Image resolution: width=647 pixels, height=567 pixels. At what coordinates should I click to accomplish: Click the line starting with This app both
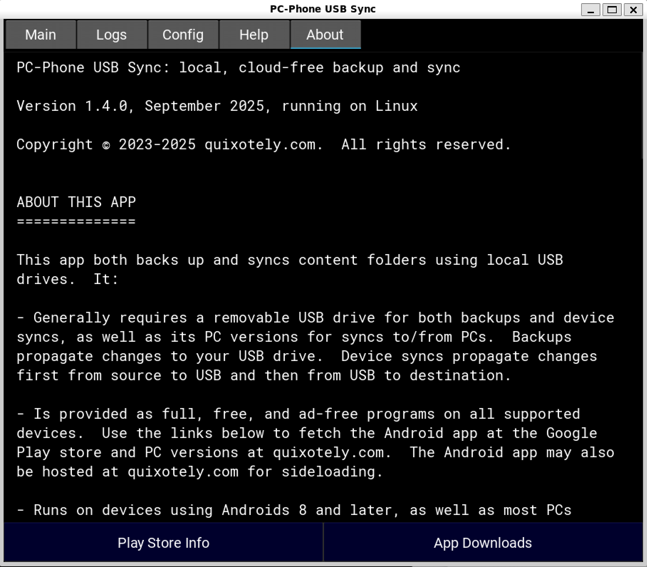pyautogui.click(x=289, y=260)
